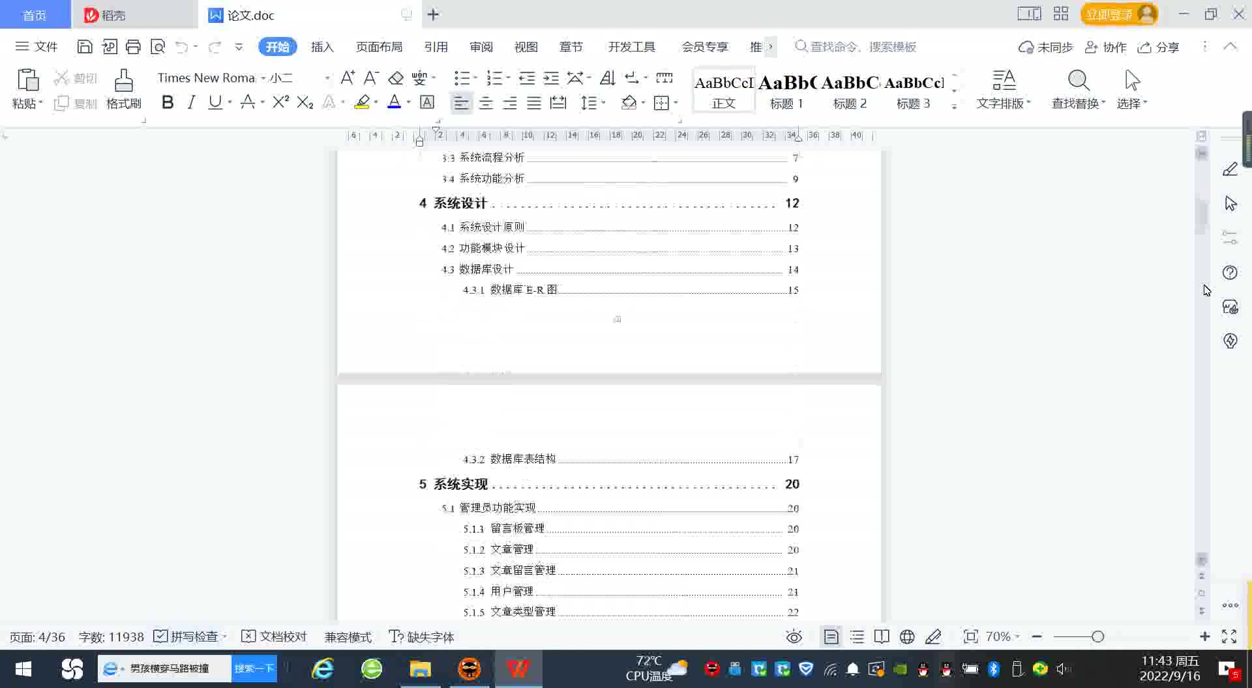1252x688 pixels.
Task: Click the character border A icon
Action: click(x=427, y=102)
